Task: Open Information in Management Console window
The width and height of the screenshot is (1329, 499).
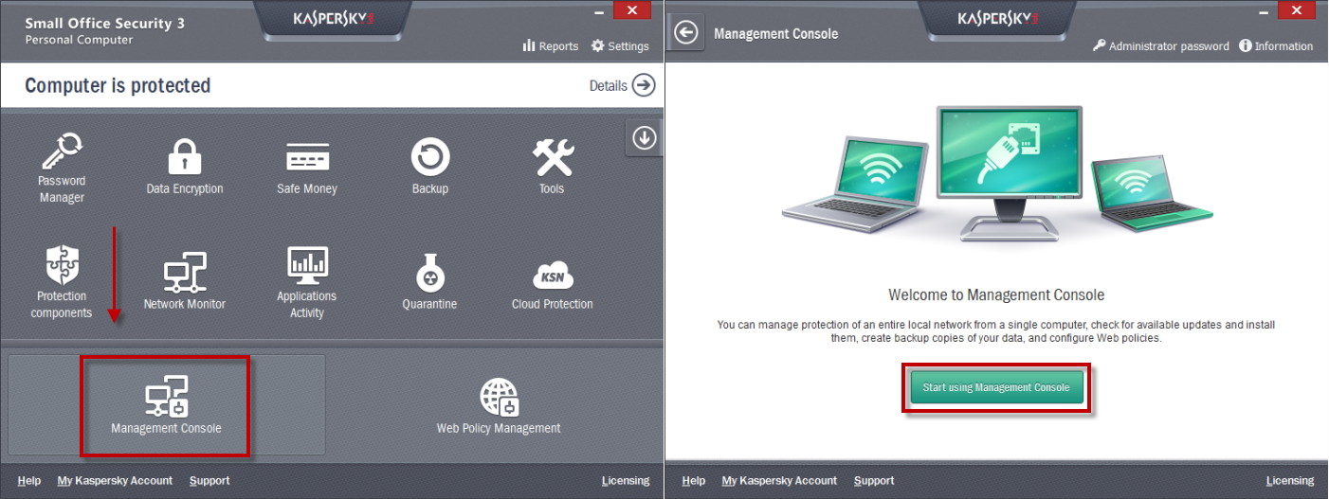Action: click(1276, 45)
